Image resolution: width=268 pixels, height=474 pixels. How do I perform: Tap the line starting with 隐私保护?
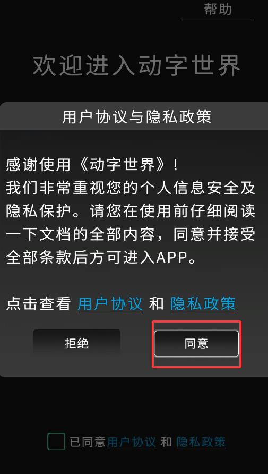[131, 211]
